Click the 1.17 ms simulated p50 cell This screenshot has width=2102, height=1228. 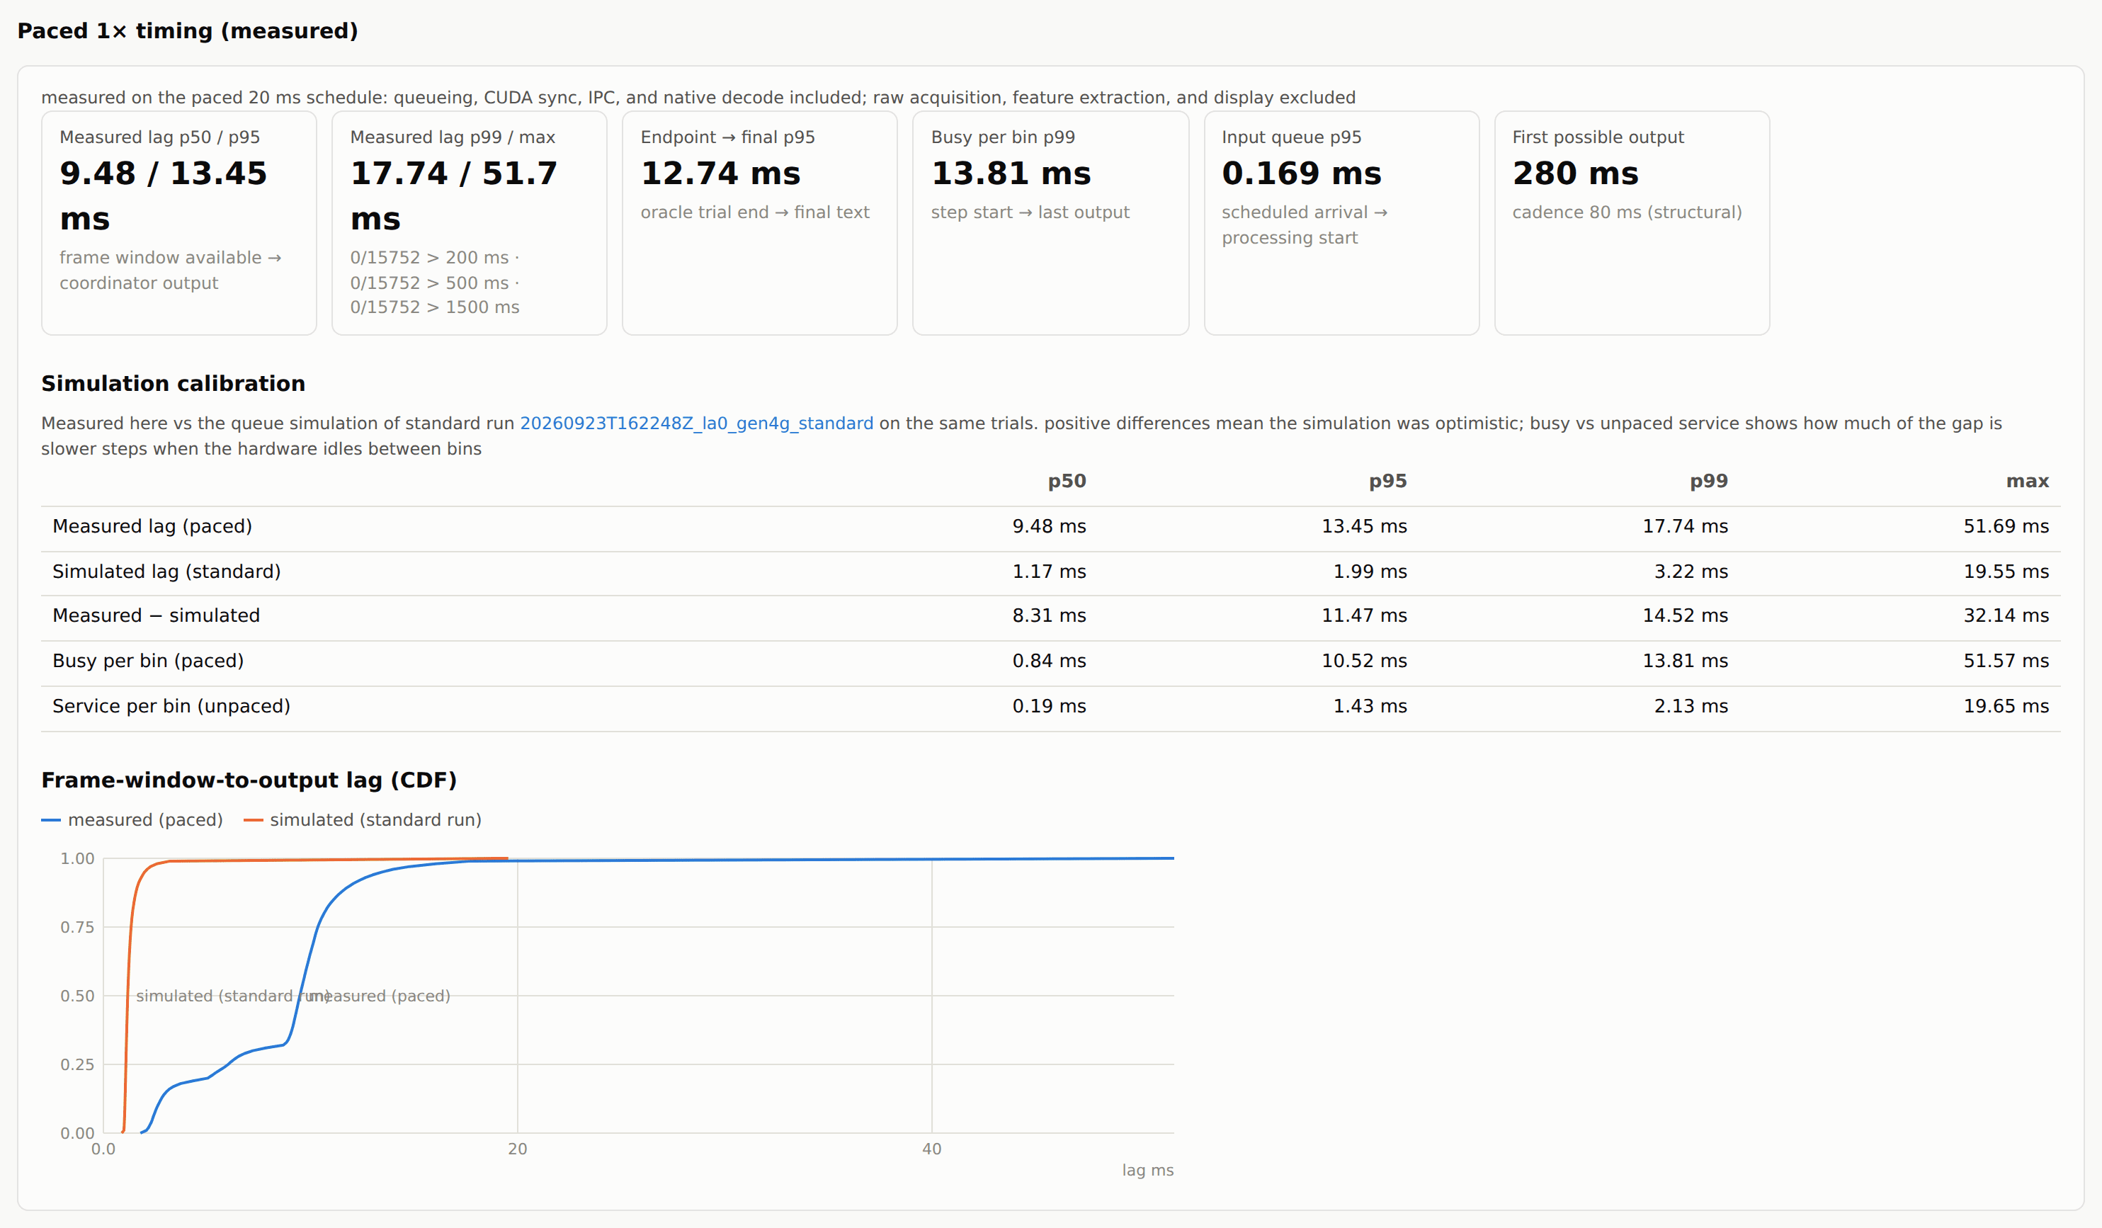[x=1050, y=572]
